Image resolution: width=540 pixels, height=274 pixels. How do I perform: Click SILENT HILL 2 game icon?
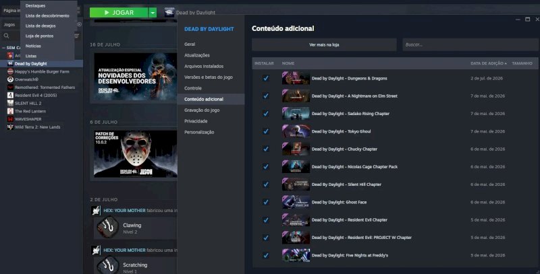click(x=10, y=103)
